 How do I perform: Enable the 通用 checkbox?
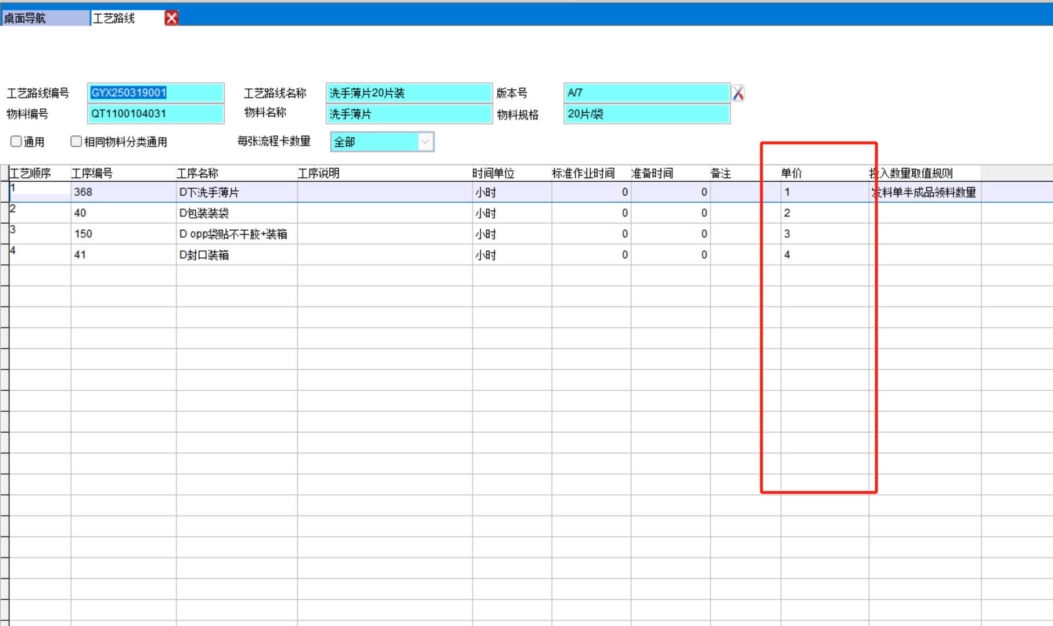click(x=16, y=141)
